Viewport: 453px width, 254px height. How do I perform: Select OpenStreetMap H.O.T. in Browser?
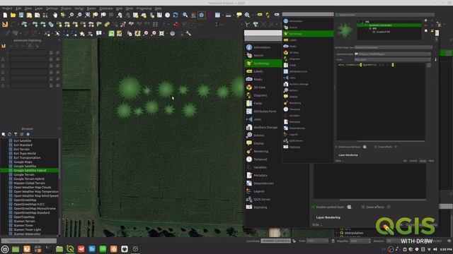click(29, 204)
